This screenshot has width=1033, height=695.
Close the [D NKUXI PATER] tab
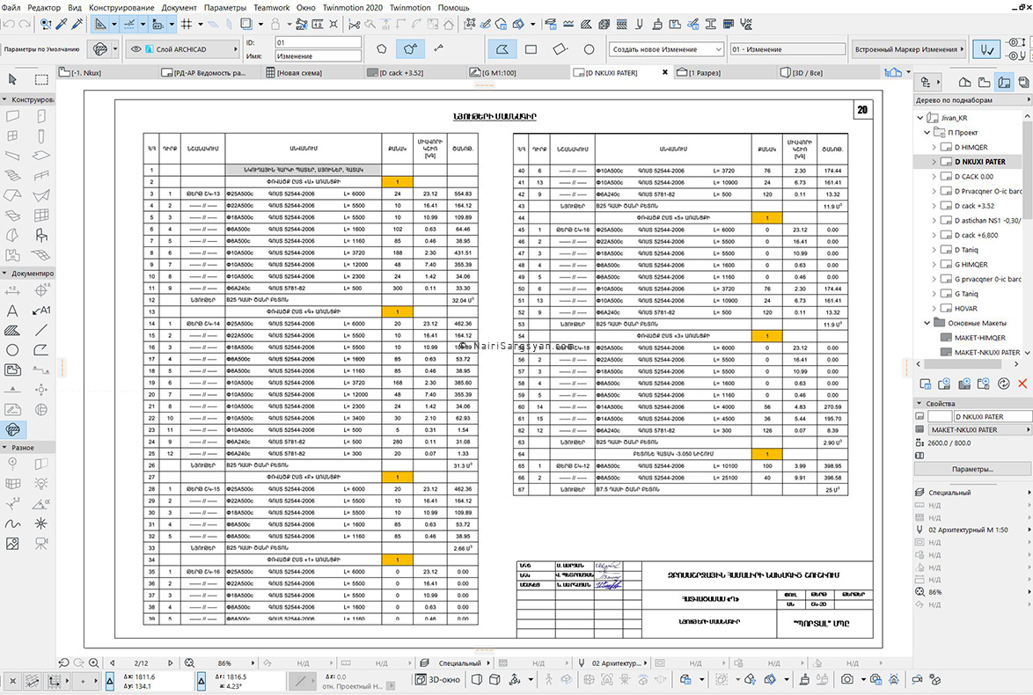tap(664, 72)
